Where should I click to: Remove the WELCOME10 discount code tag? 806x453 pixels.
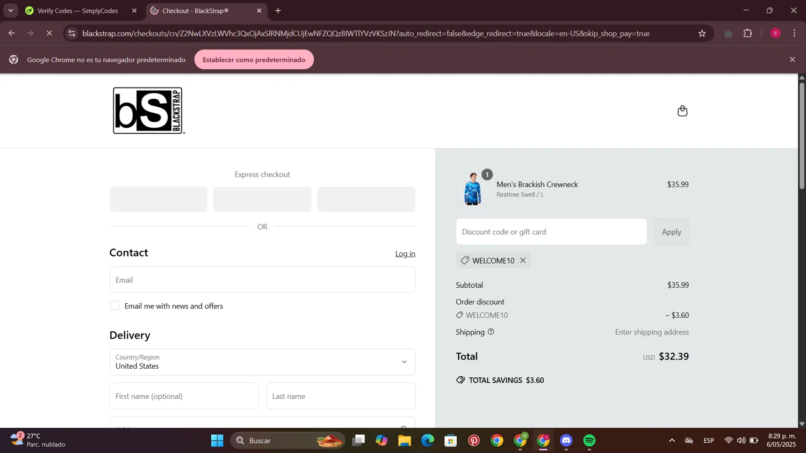(523, 260)
